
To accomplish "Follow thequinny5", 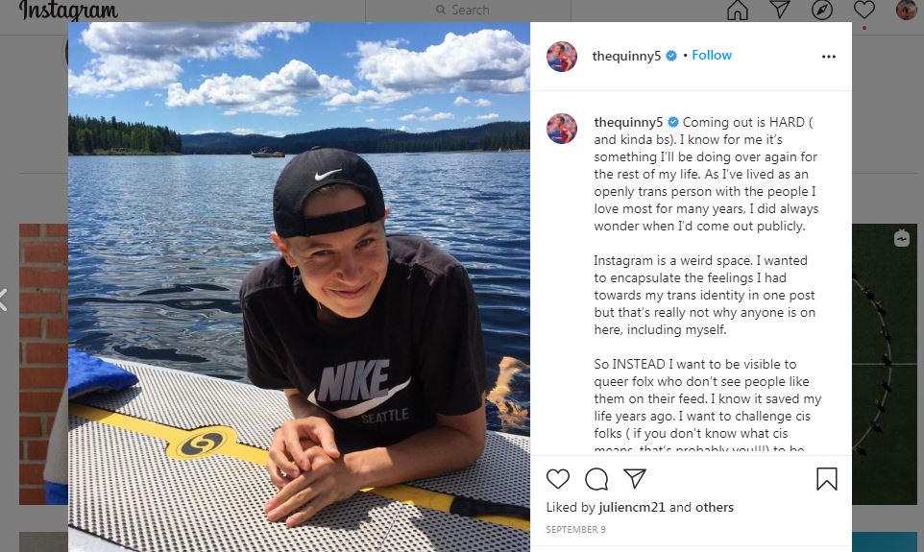I will pyautogui.click(x=712, y=56).
